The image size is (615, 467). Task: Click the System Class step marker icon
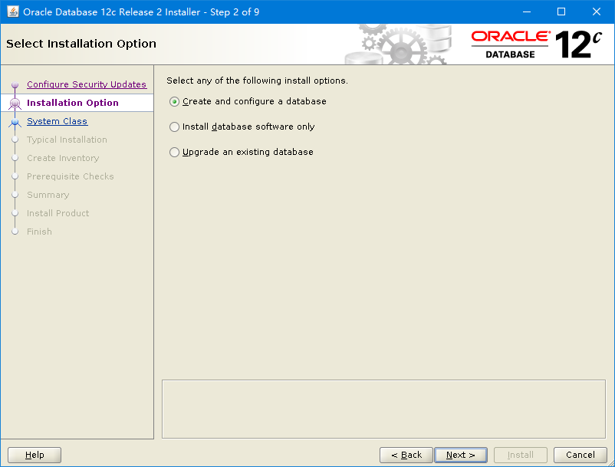coord(15,123)
